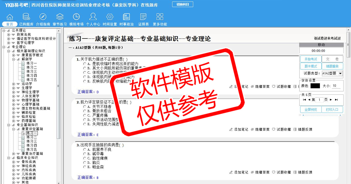The height and width of the screenshot is (184, 351).
Task: Choose option B 碱中毒 for question 3
Action: tap(85, 154)
